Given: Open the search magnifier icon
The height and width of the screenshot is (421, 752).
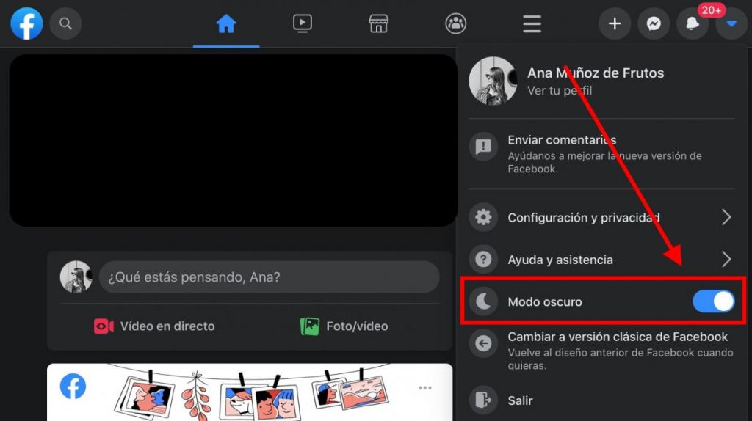Looking at the screenshot, I should click(x=65, y=24).
